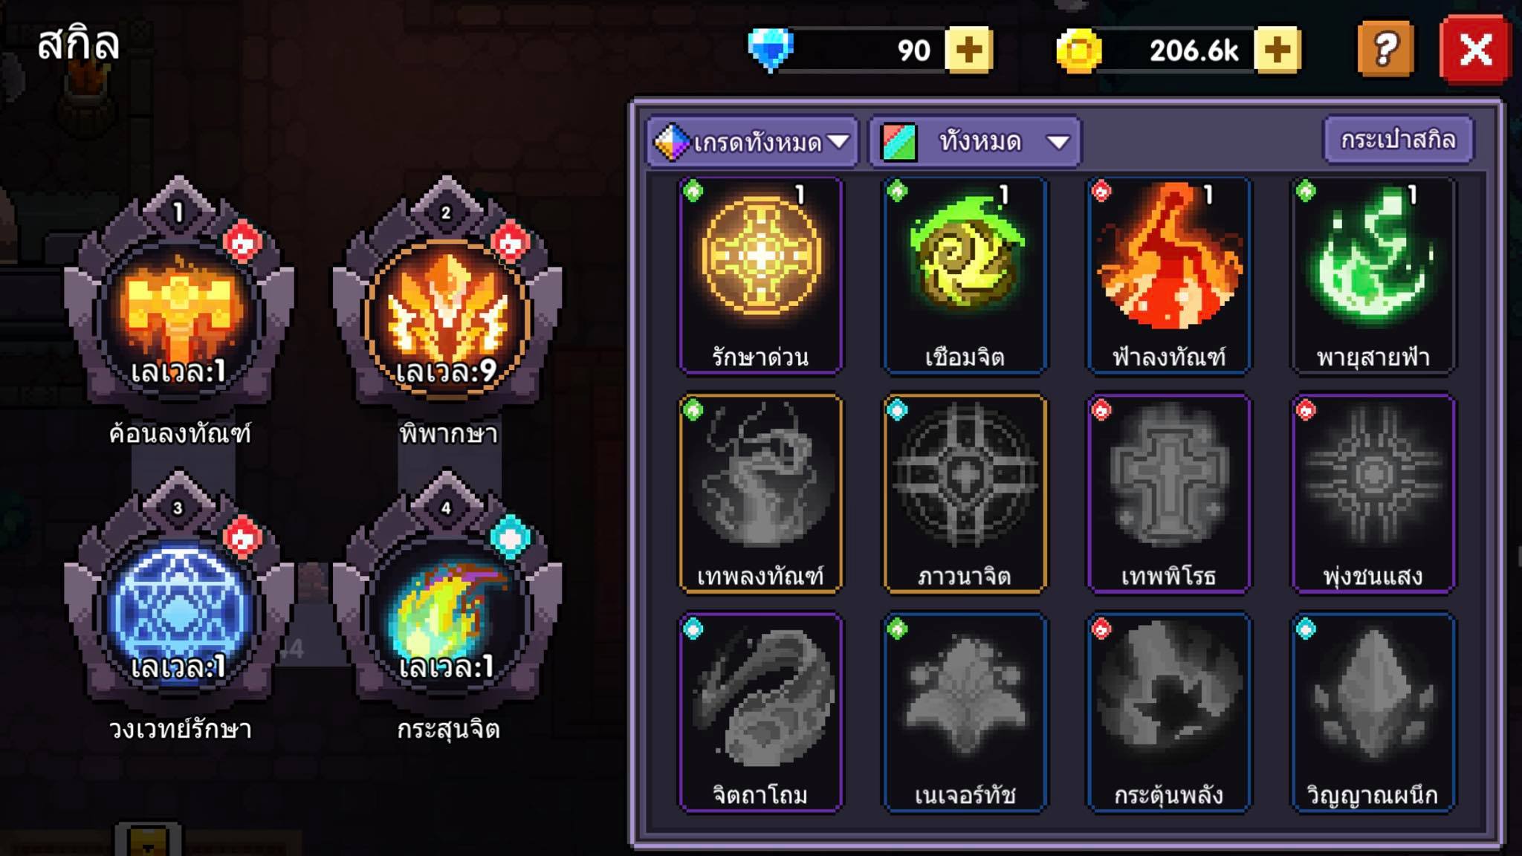
Task: Add more gems with plus button
Action: coord(969,51)
